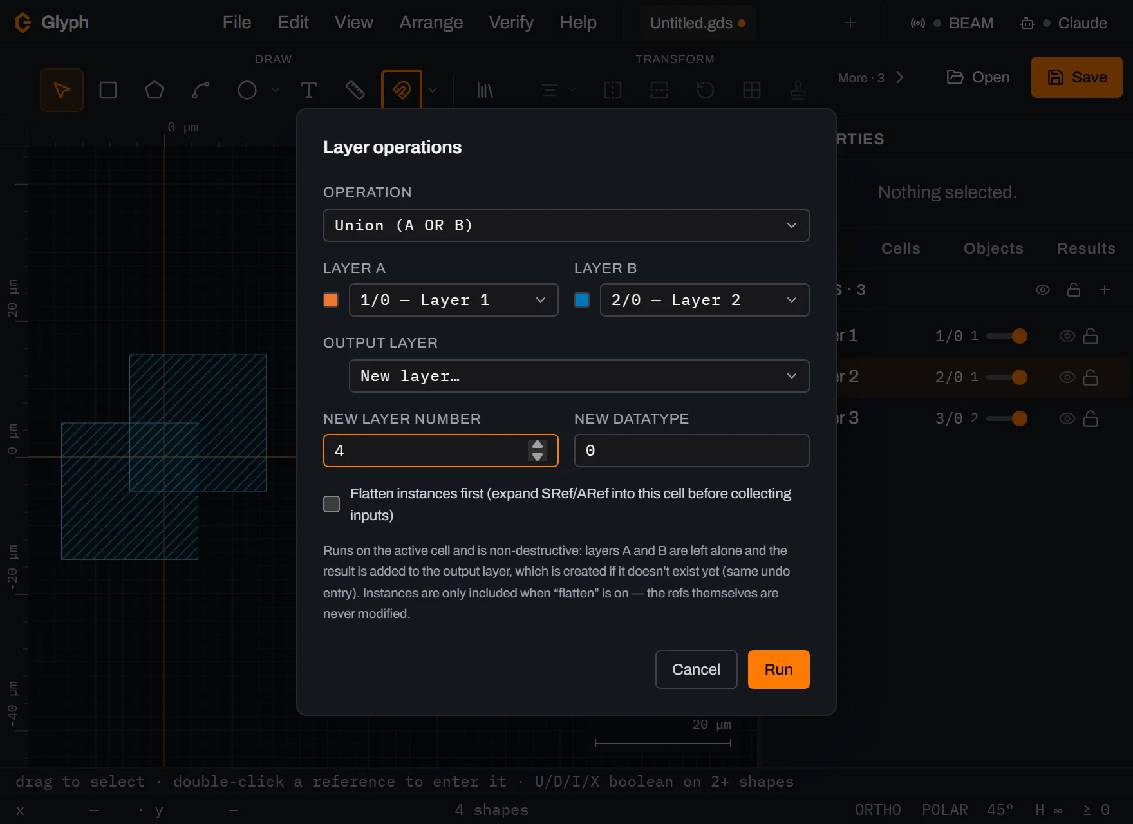Open the Layer B dropdown

pyautogui.click(x=705, y=300)
